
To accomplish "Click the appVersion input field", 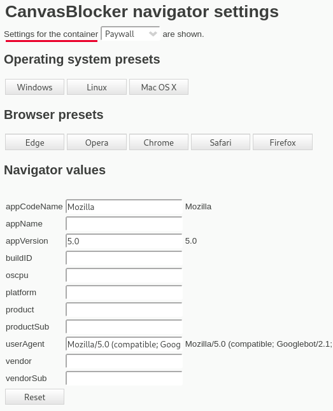I will pos(124,241).
